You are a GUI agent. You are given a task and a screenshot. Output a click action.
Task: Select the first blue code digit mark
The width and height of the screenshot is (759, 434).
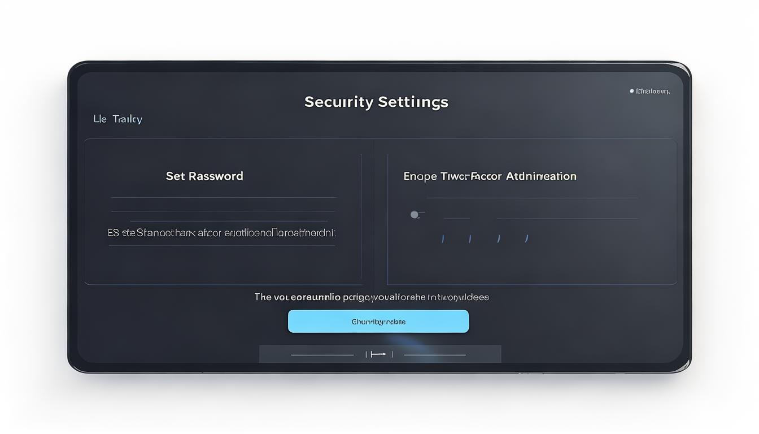tap(443, 238)
